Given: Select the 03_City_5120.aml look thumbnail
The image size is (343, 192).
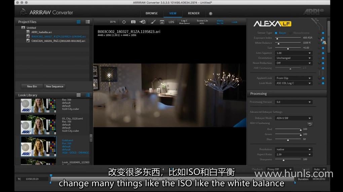Looking at the screenshot, I should 38,124.
